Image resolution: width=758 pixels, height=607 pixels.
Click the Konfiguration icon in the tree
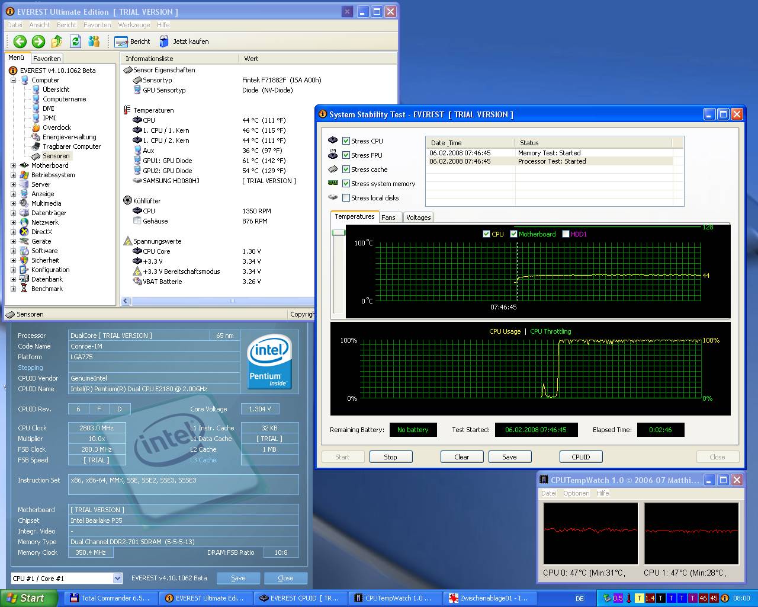(24, 270)
